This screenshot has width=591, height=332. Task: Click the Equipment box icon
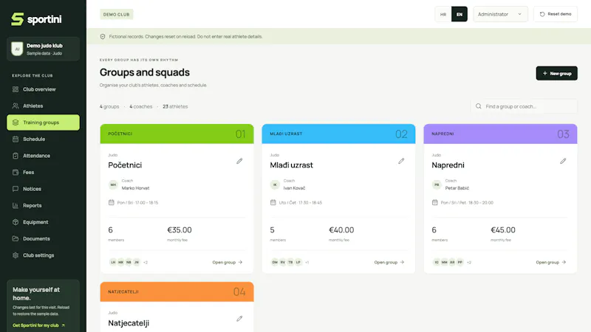[x=16, y=222]
